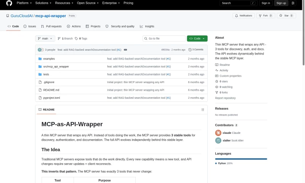Open the Security and quality tab
305x183 pixels.
[120, 26]
